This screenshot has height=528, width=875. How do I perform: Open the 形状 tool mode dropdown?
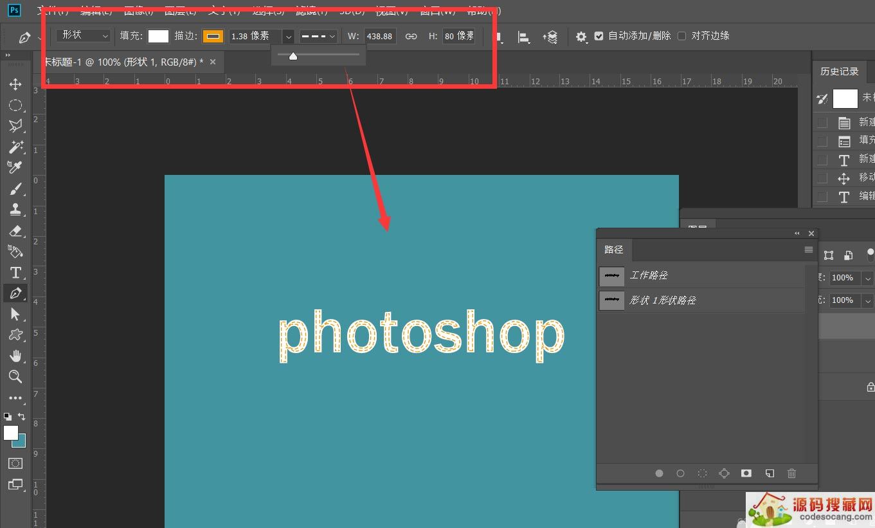(x=84, y=36)
